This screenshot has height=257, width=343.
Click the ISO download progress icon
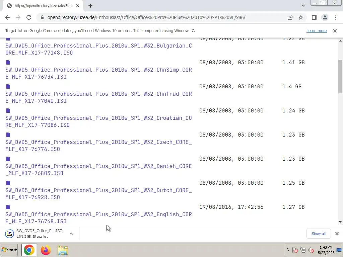[x=10, y=234]
